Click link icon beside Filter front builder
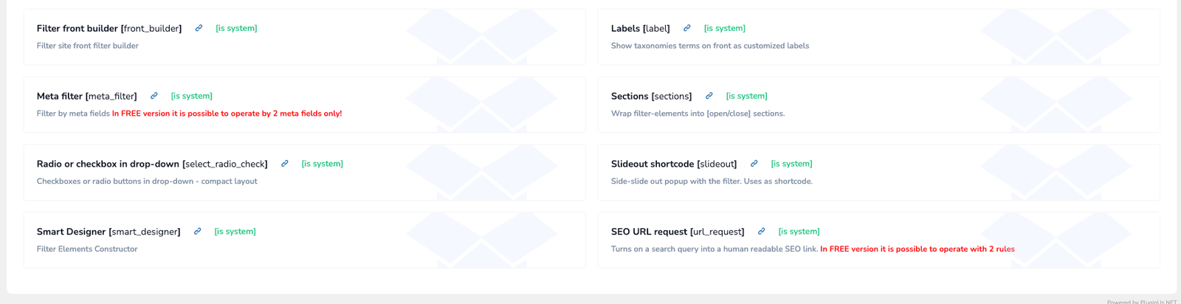The width and height of the screenshot is (1181, 304). click(199, 28)
